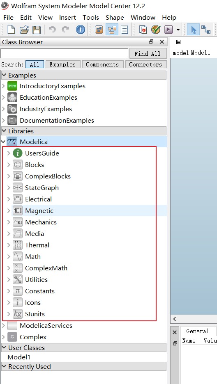Expand the IntroductoryExamples tree node
This screenshot has width=217, height=384.
tap(3, 86)
